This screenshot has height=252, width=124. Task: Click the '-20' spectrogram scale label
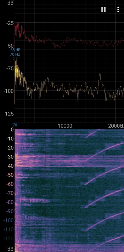[x=10, y=148]
